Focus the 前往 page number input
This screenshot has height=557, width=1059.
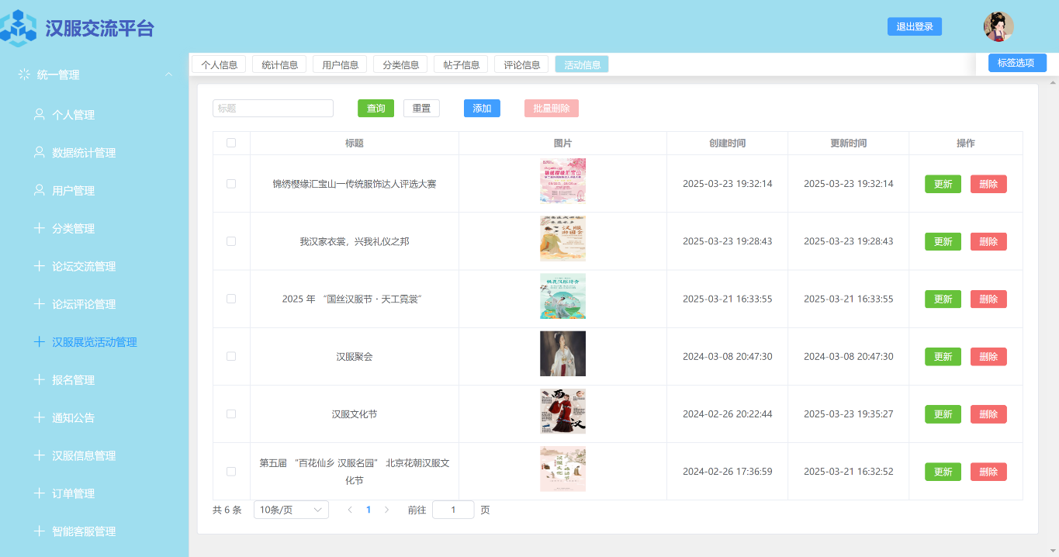click(453, 510)
